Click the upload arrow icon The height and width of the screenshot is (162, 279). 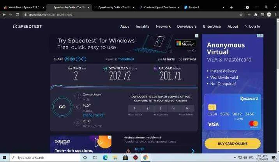point(156,68)
